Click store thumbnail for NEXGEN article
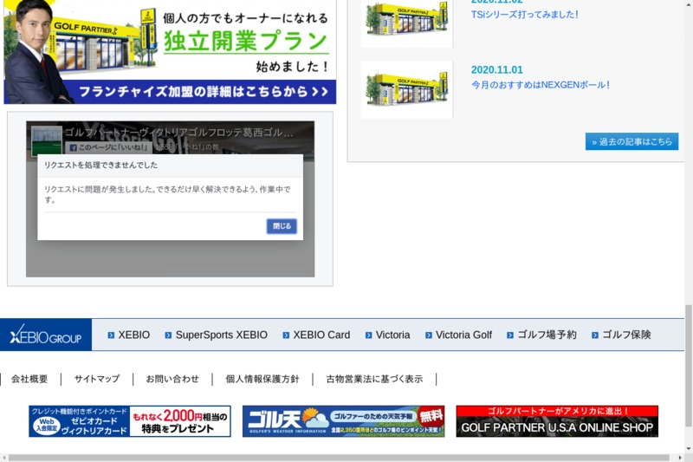This screenshot has width=693, height=462. (406, 89)
